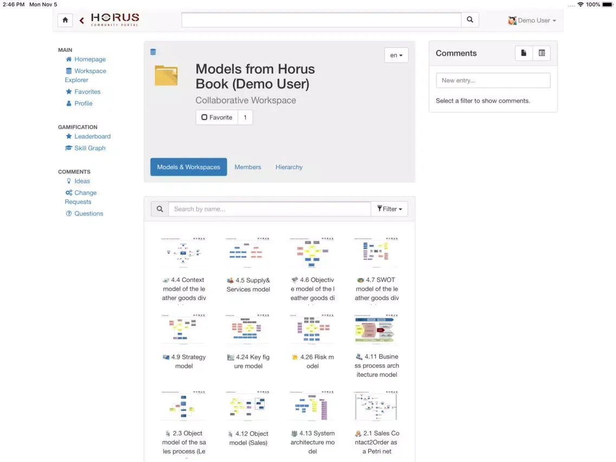Open the Questions link
616x462 pixels.
pos(88,214)
